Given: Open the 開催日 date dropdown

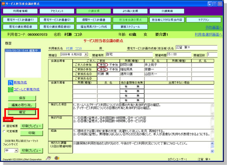Looking at the screenshot, I should click(x=86, y=54).
